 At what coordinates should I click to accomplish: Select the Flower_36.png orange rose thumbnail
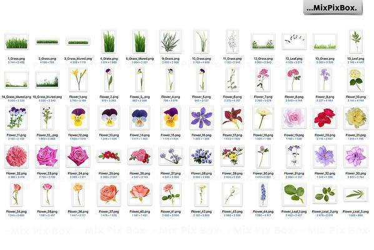78,195
